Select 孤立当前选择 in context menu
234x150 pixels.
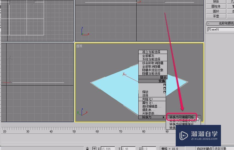pos(153,52)
